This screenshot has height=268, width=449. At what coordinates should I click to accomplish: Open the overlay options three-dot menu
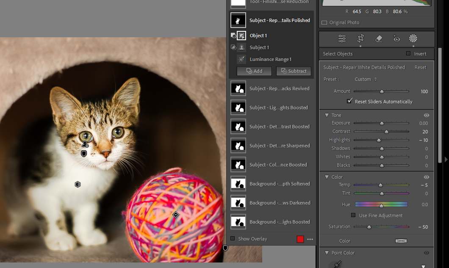tap(310, 239)
